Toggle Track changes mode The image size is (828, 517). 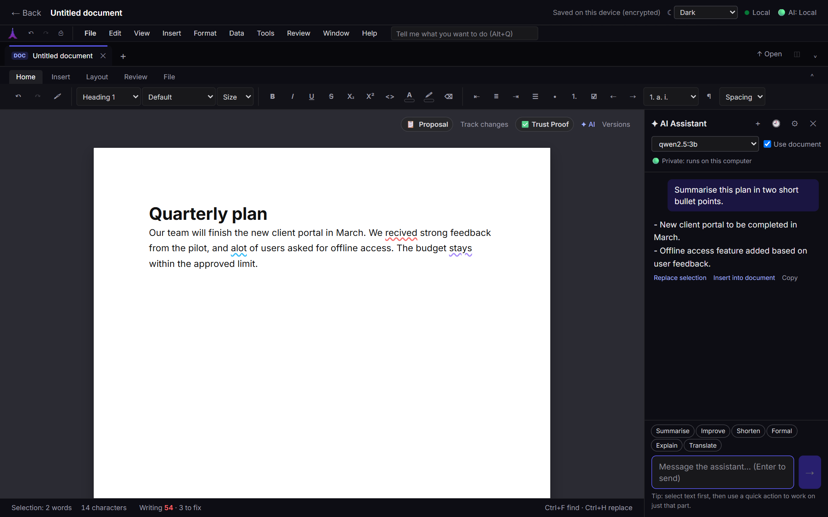(484, 124)
